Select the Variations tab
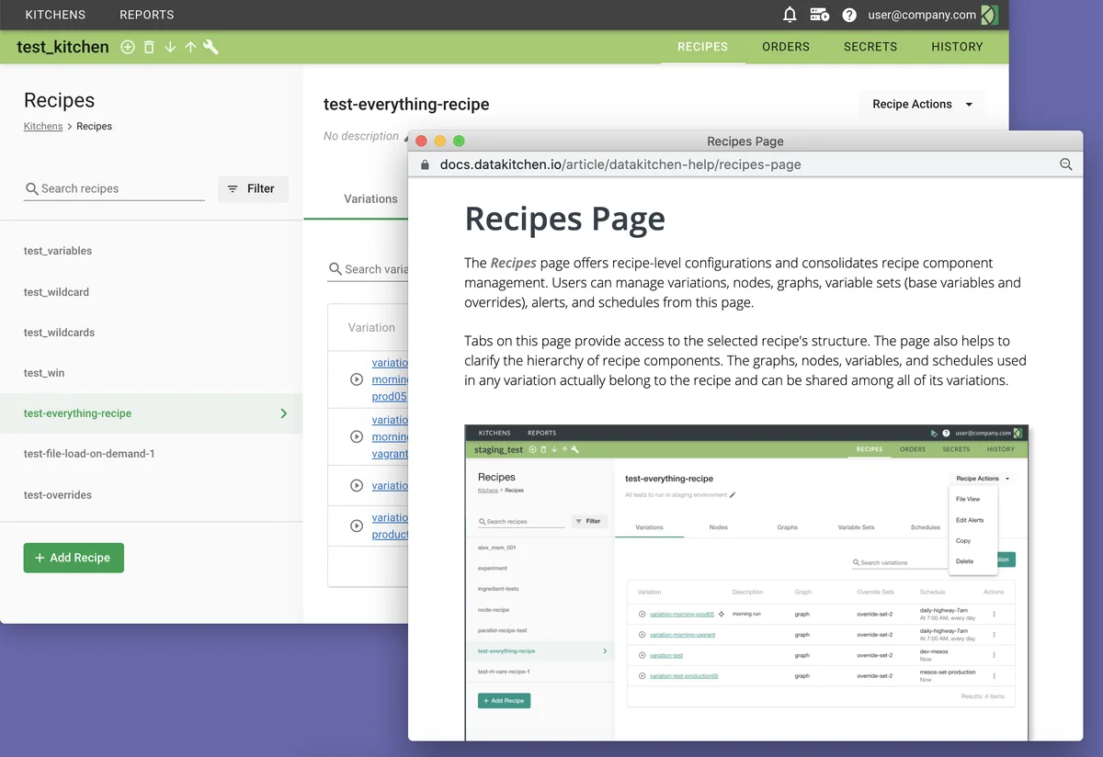 tap(370, 198)
